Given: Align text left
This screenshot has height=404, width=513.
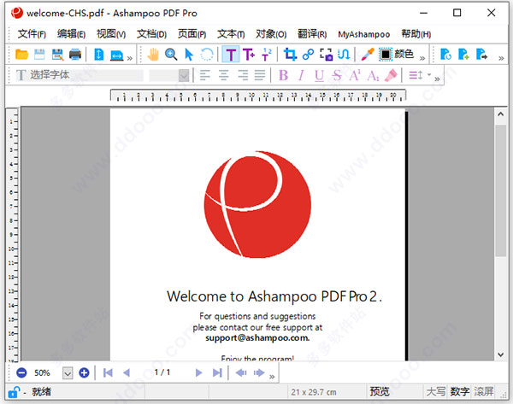Looking at the screenshot, I should click(205, 75).
